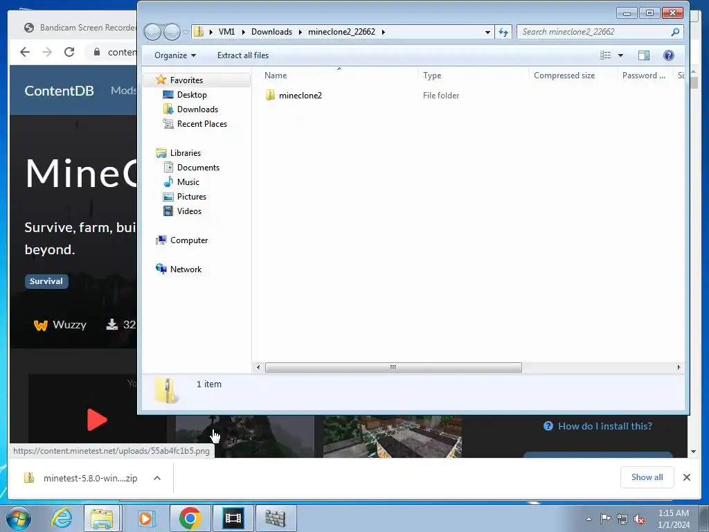Viewport: 709px width, 532px height.
Task: Click the film strip taskbar icon
Action: coord(233,518)
